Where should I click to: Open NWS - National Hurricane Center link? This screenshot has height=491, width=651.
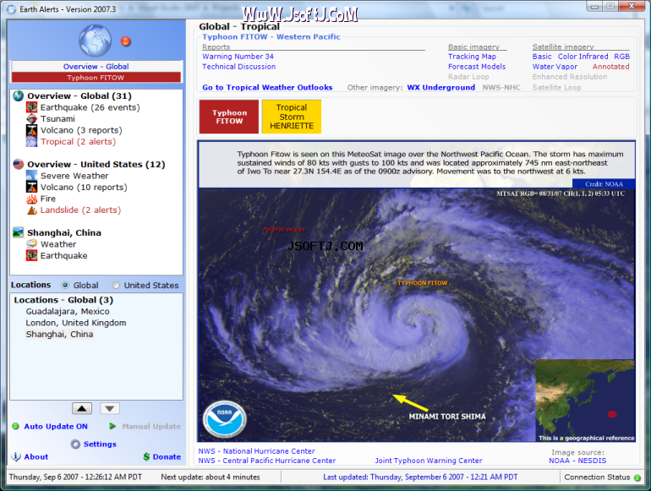click(256, 451)
